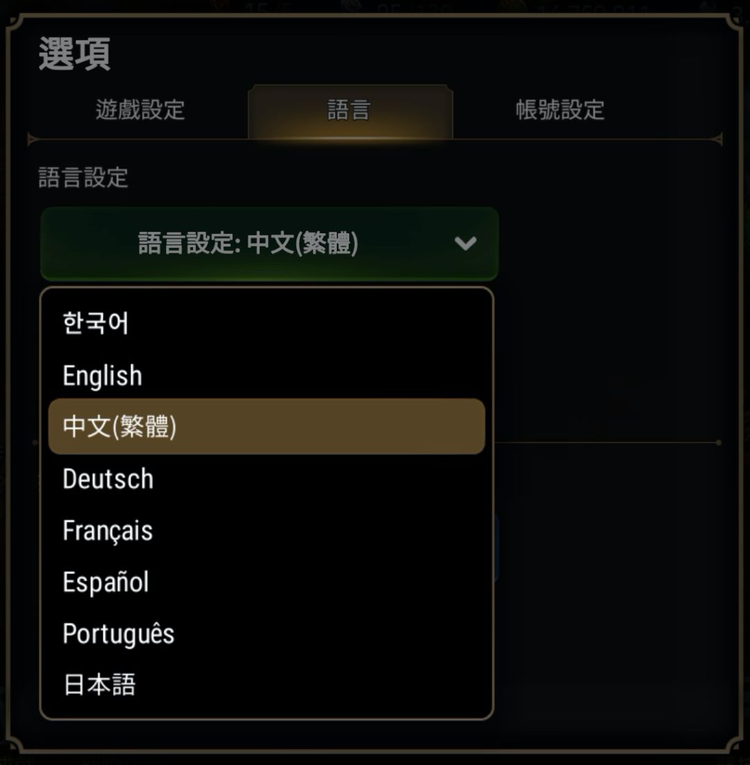This screenshot has height=765, width=750.
Task: Collapse the language dropdown chevron arrow
Action: point(465,244)
